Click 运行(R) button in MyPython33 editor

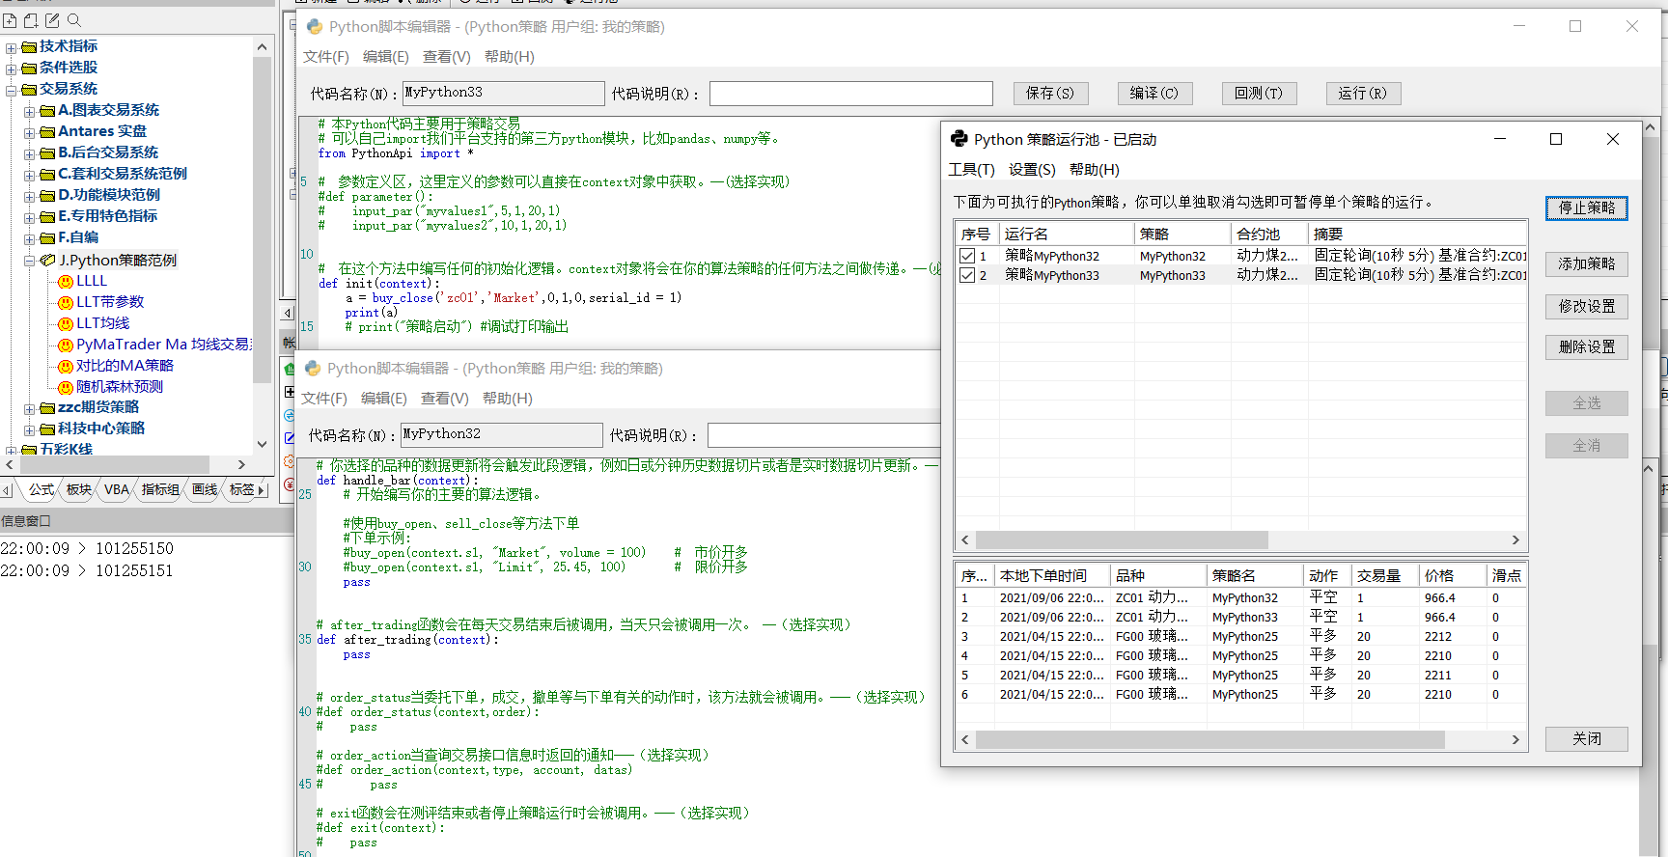1363,94
